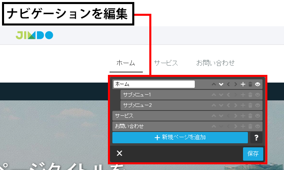Indent お問い合わせ page one level
284x170 pixels.
tap(235, 126)
